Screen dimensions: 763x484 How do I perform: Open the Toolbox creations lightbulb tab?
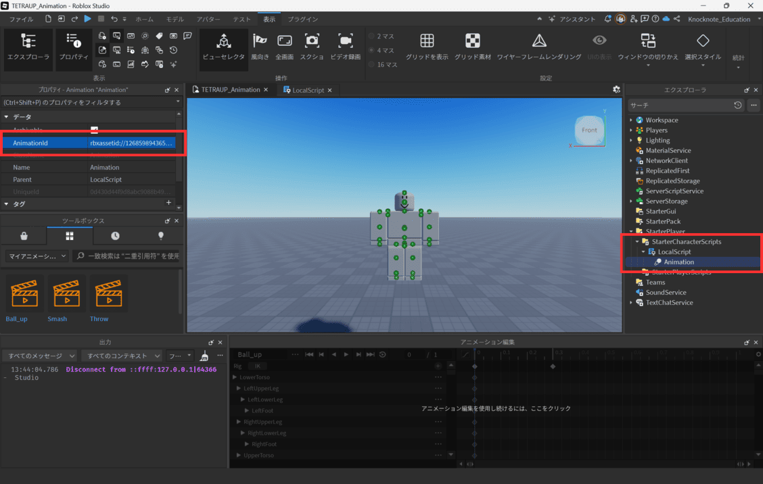pyautogui.click(x=161, y=236)
